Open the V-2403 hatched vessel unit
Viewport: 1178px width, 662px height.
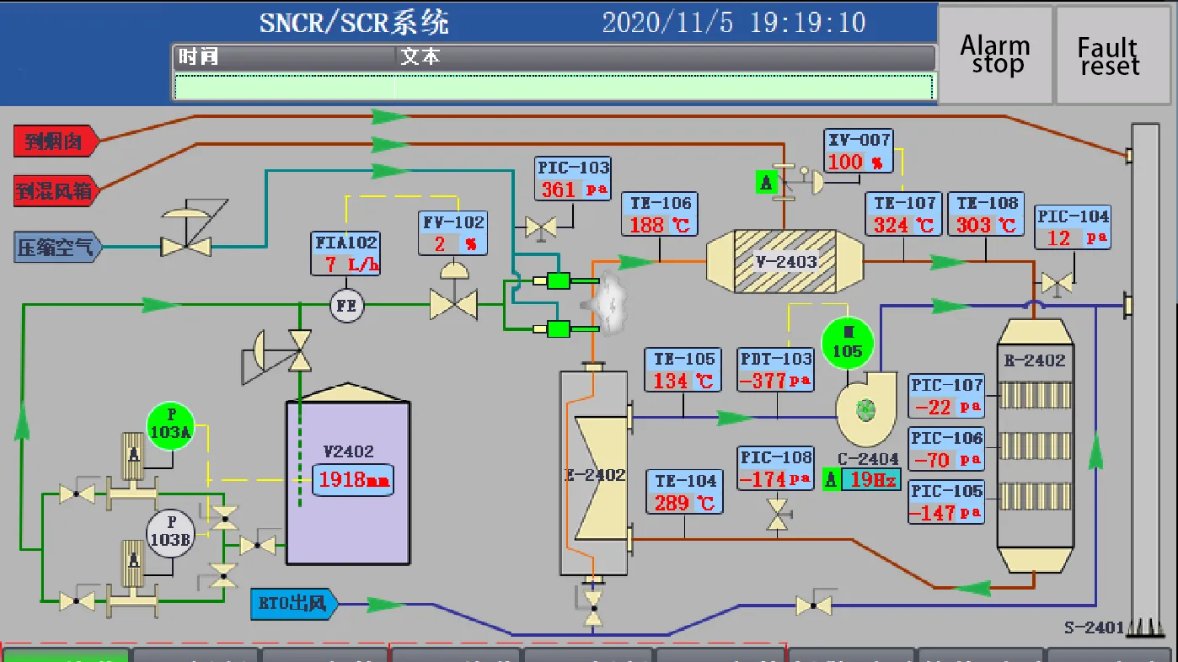[785, 261]
